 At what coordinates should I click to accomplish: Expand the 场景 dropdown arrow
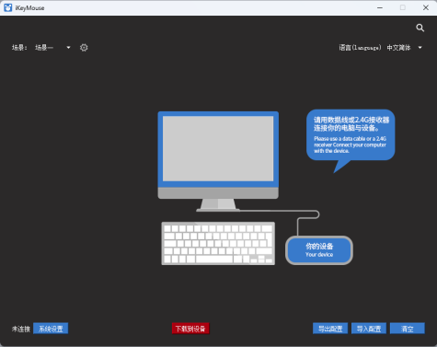(68, 48)
